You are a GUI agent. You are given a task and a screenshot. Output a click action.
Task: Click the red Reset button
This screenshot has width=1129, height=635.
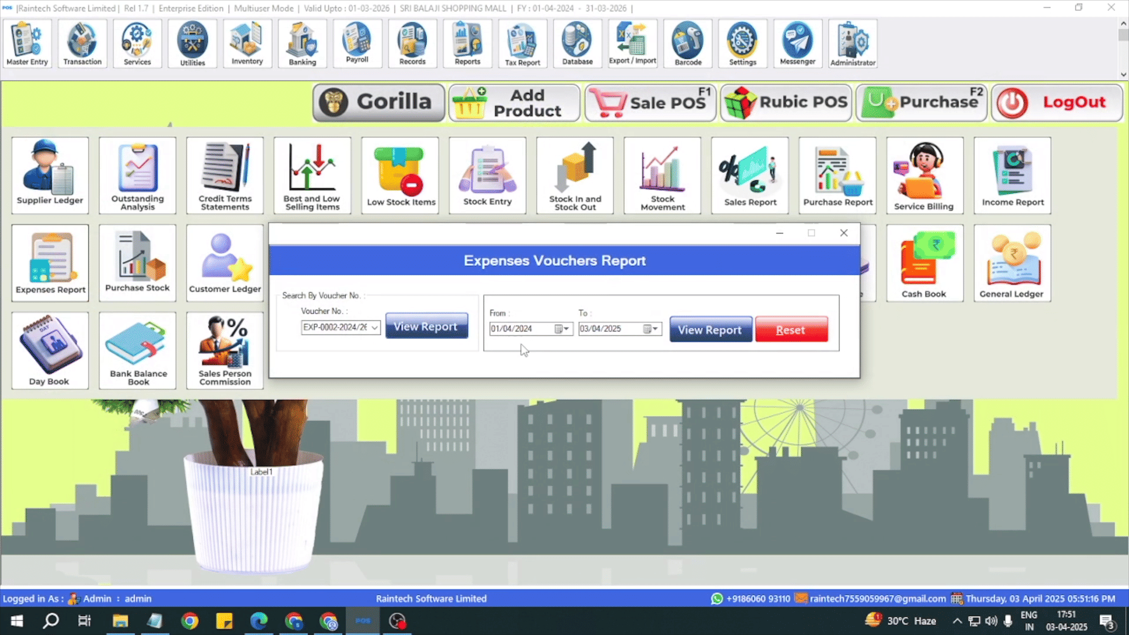click(x=791, y=330)
